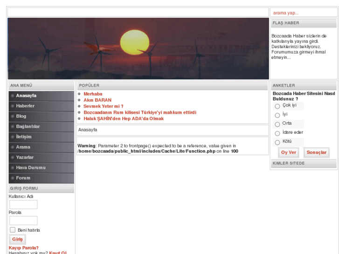This screenshot has width=339, height=254.
Task: Select the 'Çok iyi' poll option
Action: pyautogui.click(x=277, y=106)
